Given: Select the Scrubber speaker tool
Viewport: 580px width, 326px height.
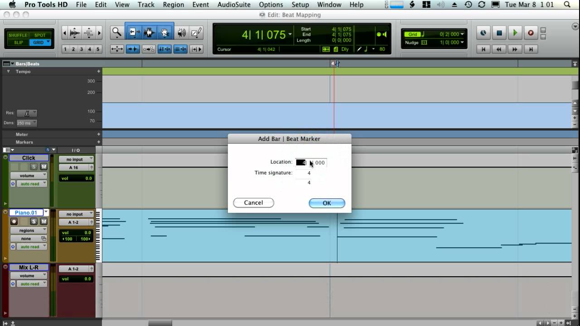Looking at the screenshot, I should pos(182,33).
